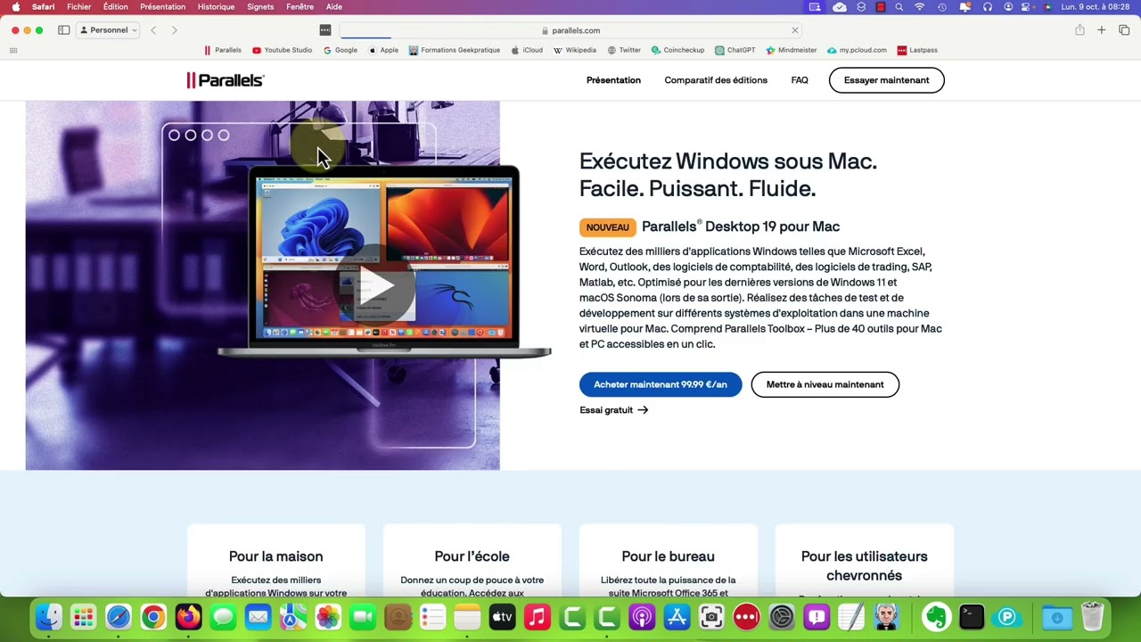
Task: Click the Safari forward arrow
Action: pyautogui.click(x=174, y=30)
